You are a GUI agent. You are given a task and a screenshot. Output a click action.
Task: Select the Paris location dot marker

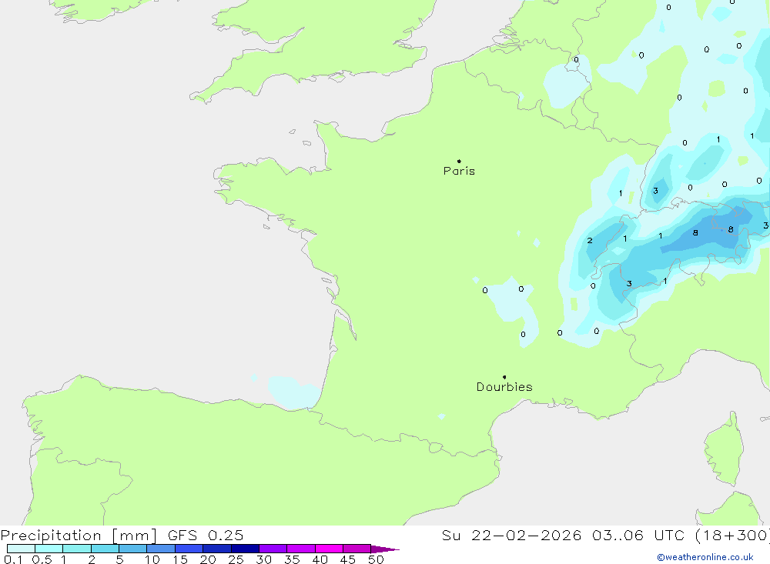point(459,161)
